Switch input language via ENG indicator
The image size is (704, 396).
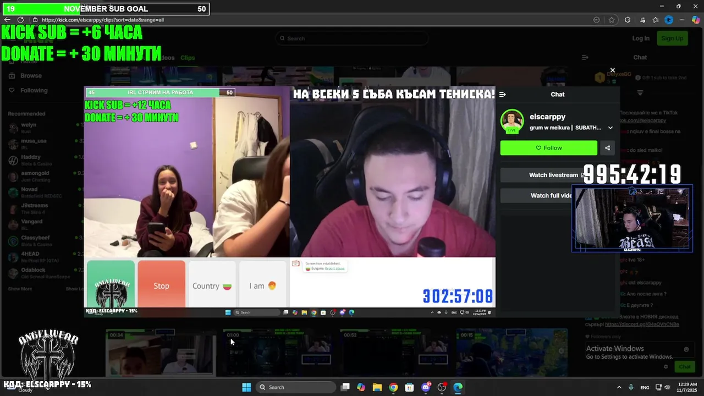pos(645,387)
